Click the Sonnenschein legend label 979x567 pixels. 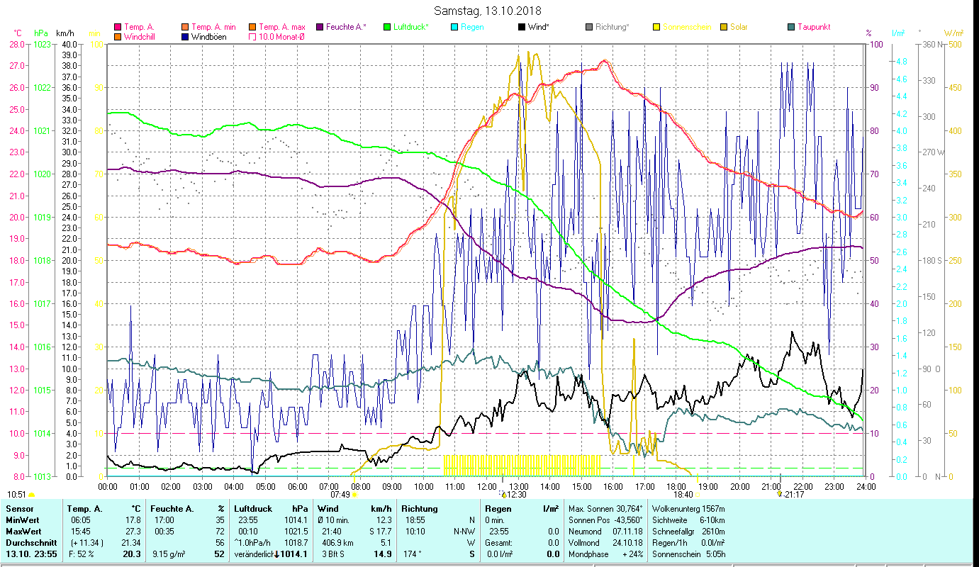[x=686, y=28]
